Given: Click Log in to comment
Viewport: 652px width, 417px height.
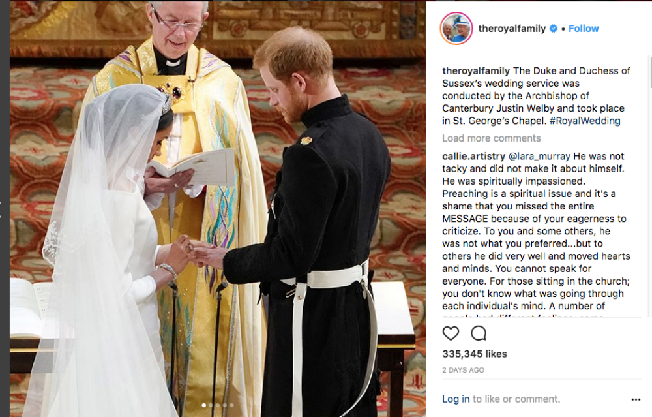Looking at the screenshot, I should point(456,399).
